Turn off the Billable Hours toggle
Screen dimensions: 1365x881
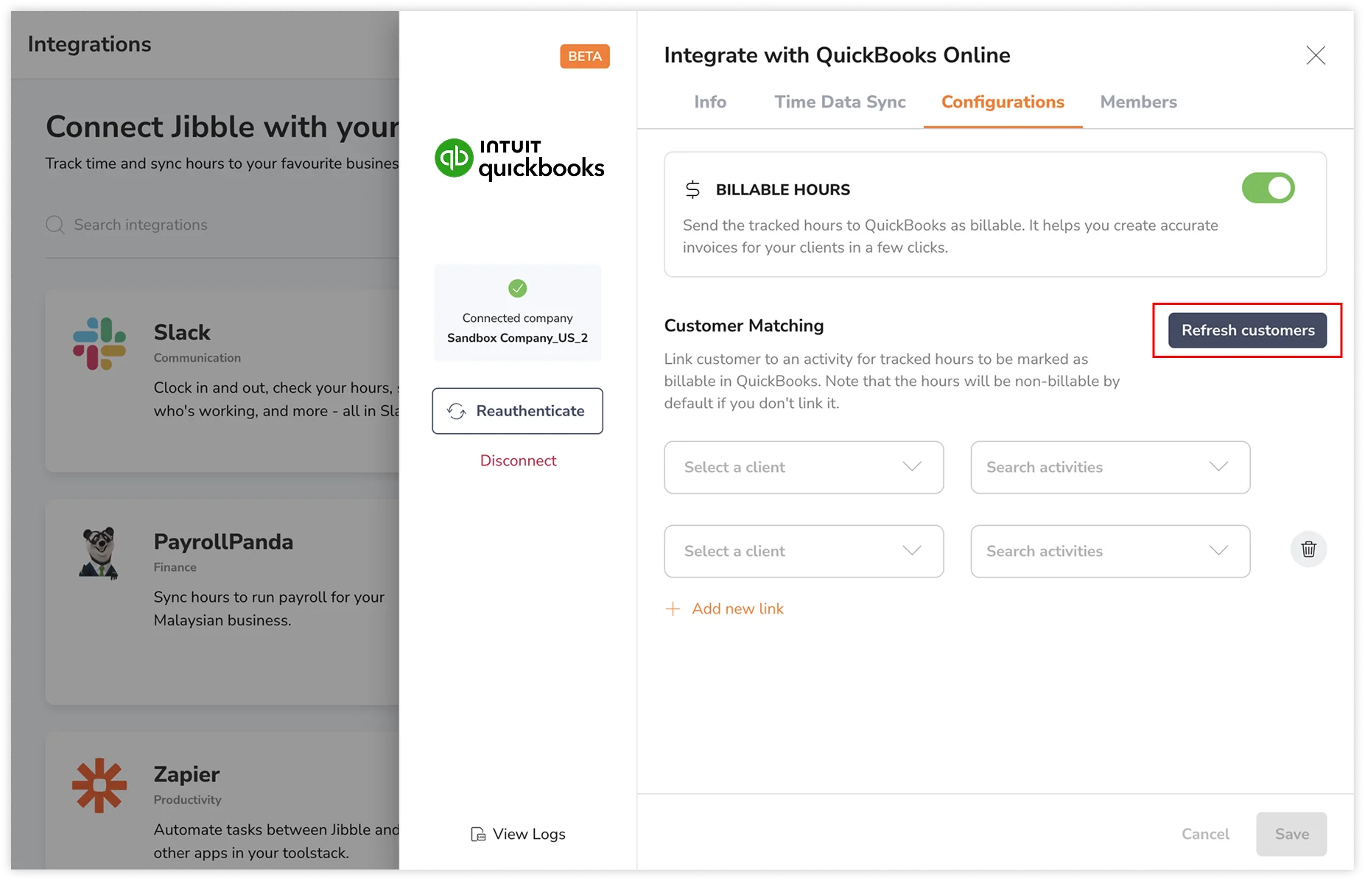[1268, 188]
